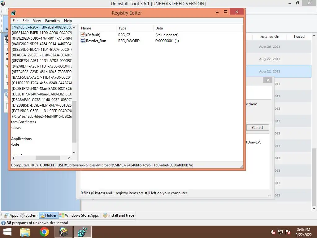Click the Cancel button in uninstall dialog
The image size is (317, 238).
(258, 127)
